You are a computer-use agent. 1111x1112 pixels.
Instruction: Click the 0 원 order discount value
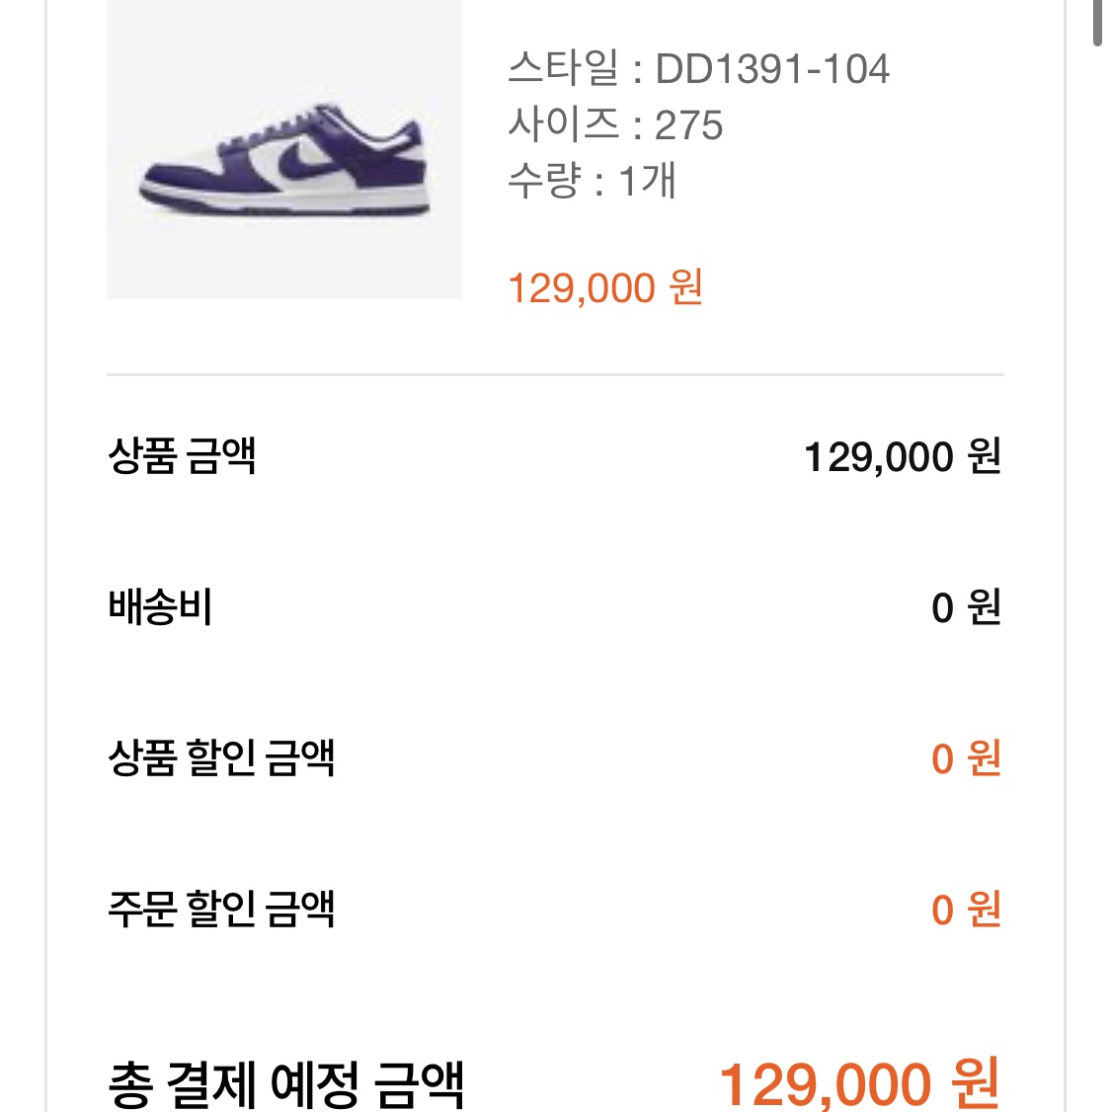[966, 910]
